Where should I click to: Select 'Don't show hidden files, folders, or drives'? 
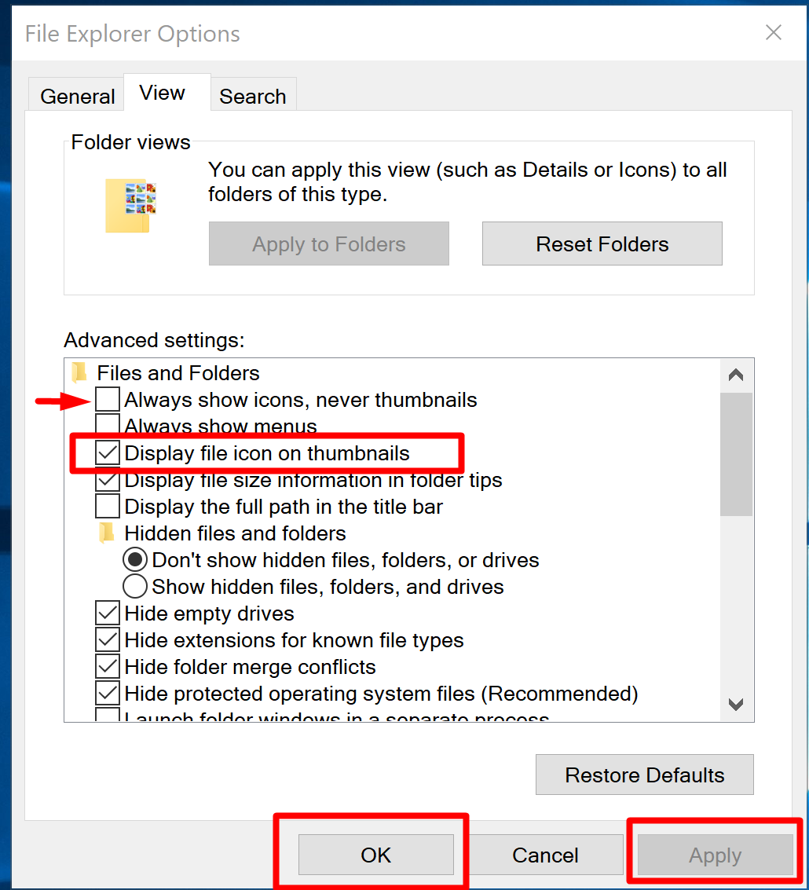[x=134, y=559]
